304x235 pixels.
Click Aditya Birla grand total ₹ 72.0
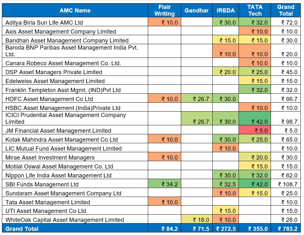tap(286, 22)
